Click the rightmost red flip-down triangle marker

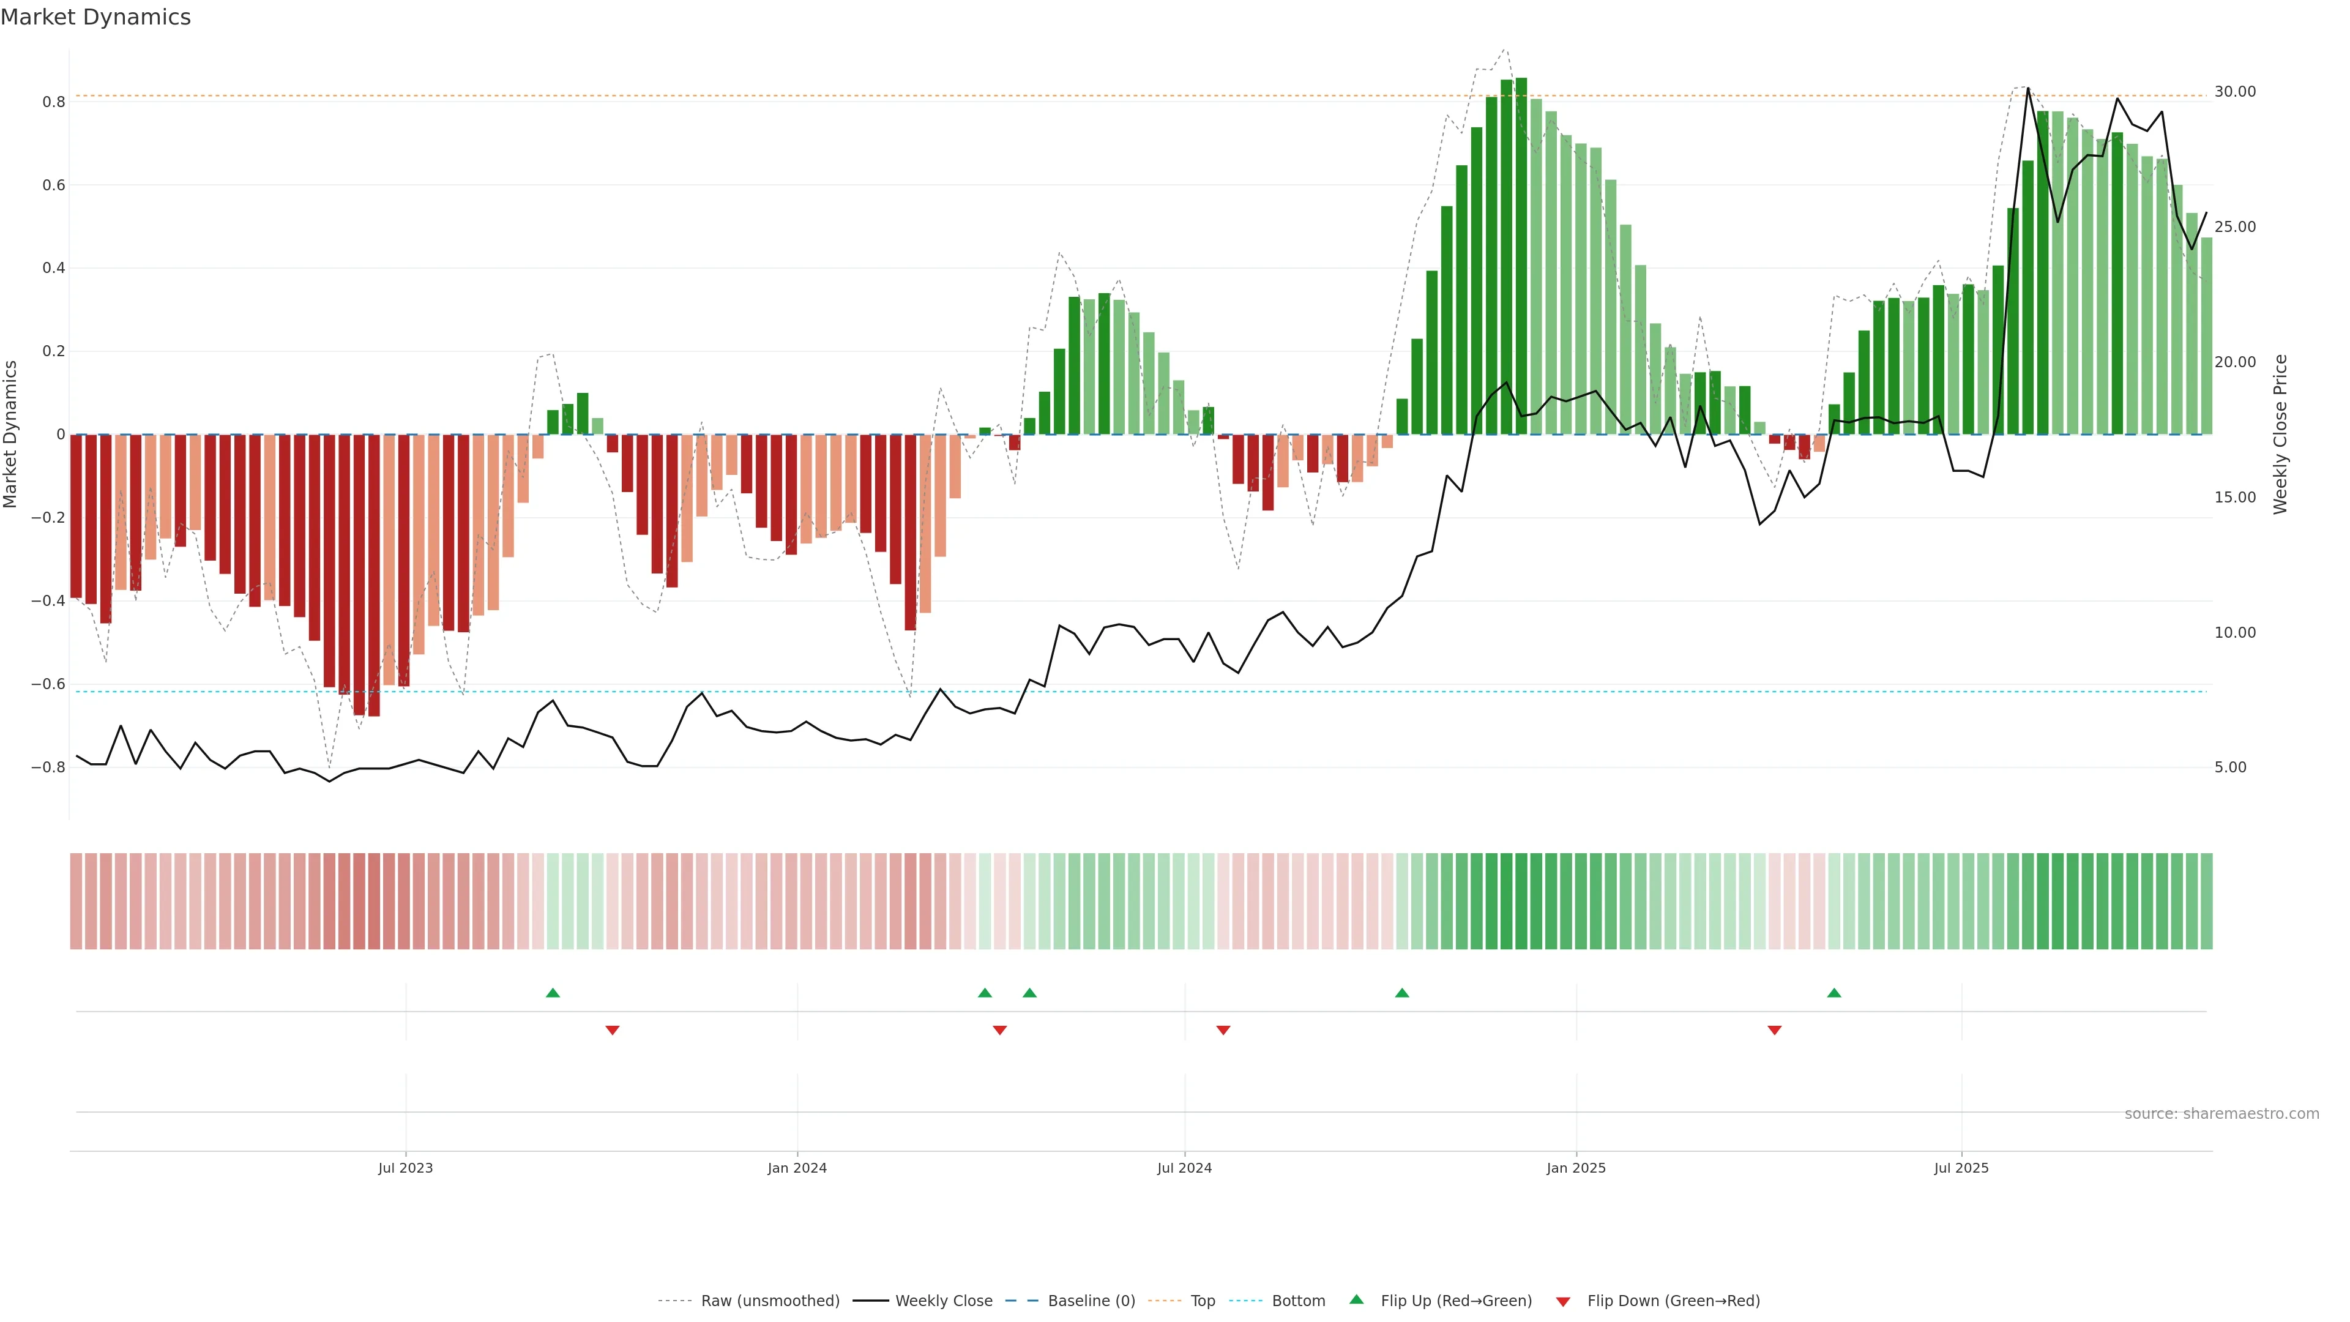[1774, 1030]
